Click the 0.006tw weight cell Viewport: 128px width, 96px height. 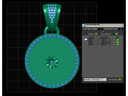click(113, 42)
